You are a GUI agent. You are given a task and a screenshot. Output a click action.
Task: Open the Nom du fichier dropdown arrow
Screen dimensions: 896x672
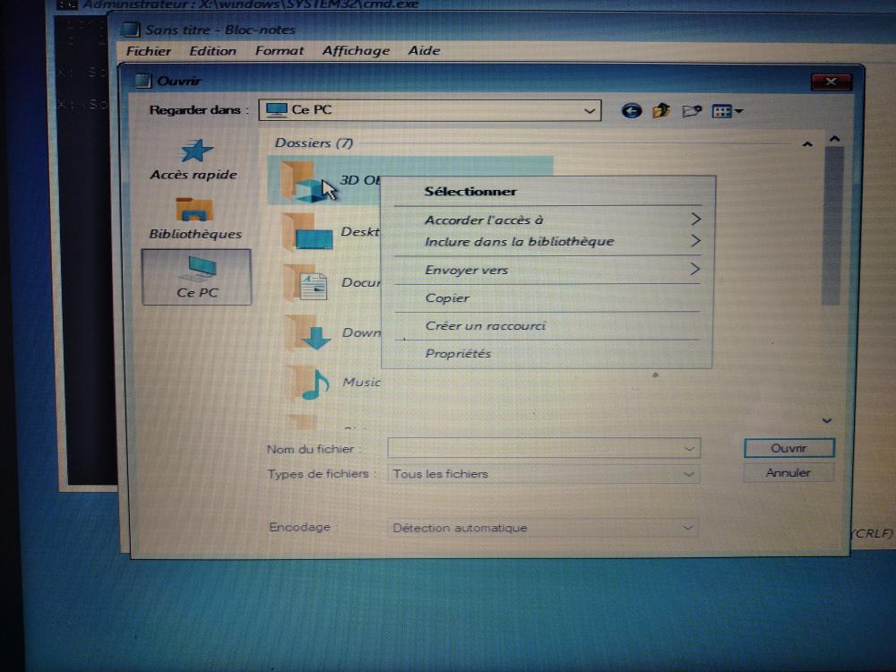click(690, 449)
